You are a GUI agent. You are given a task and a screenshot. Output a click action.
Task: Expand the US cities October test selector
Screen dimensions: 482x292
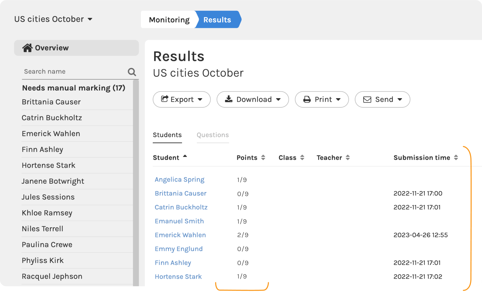point(53,19)
